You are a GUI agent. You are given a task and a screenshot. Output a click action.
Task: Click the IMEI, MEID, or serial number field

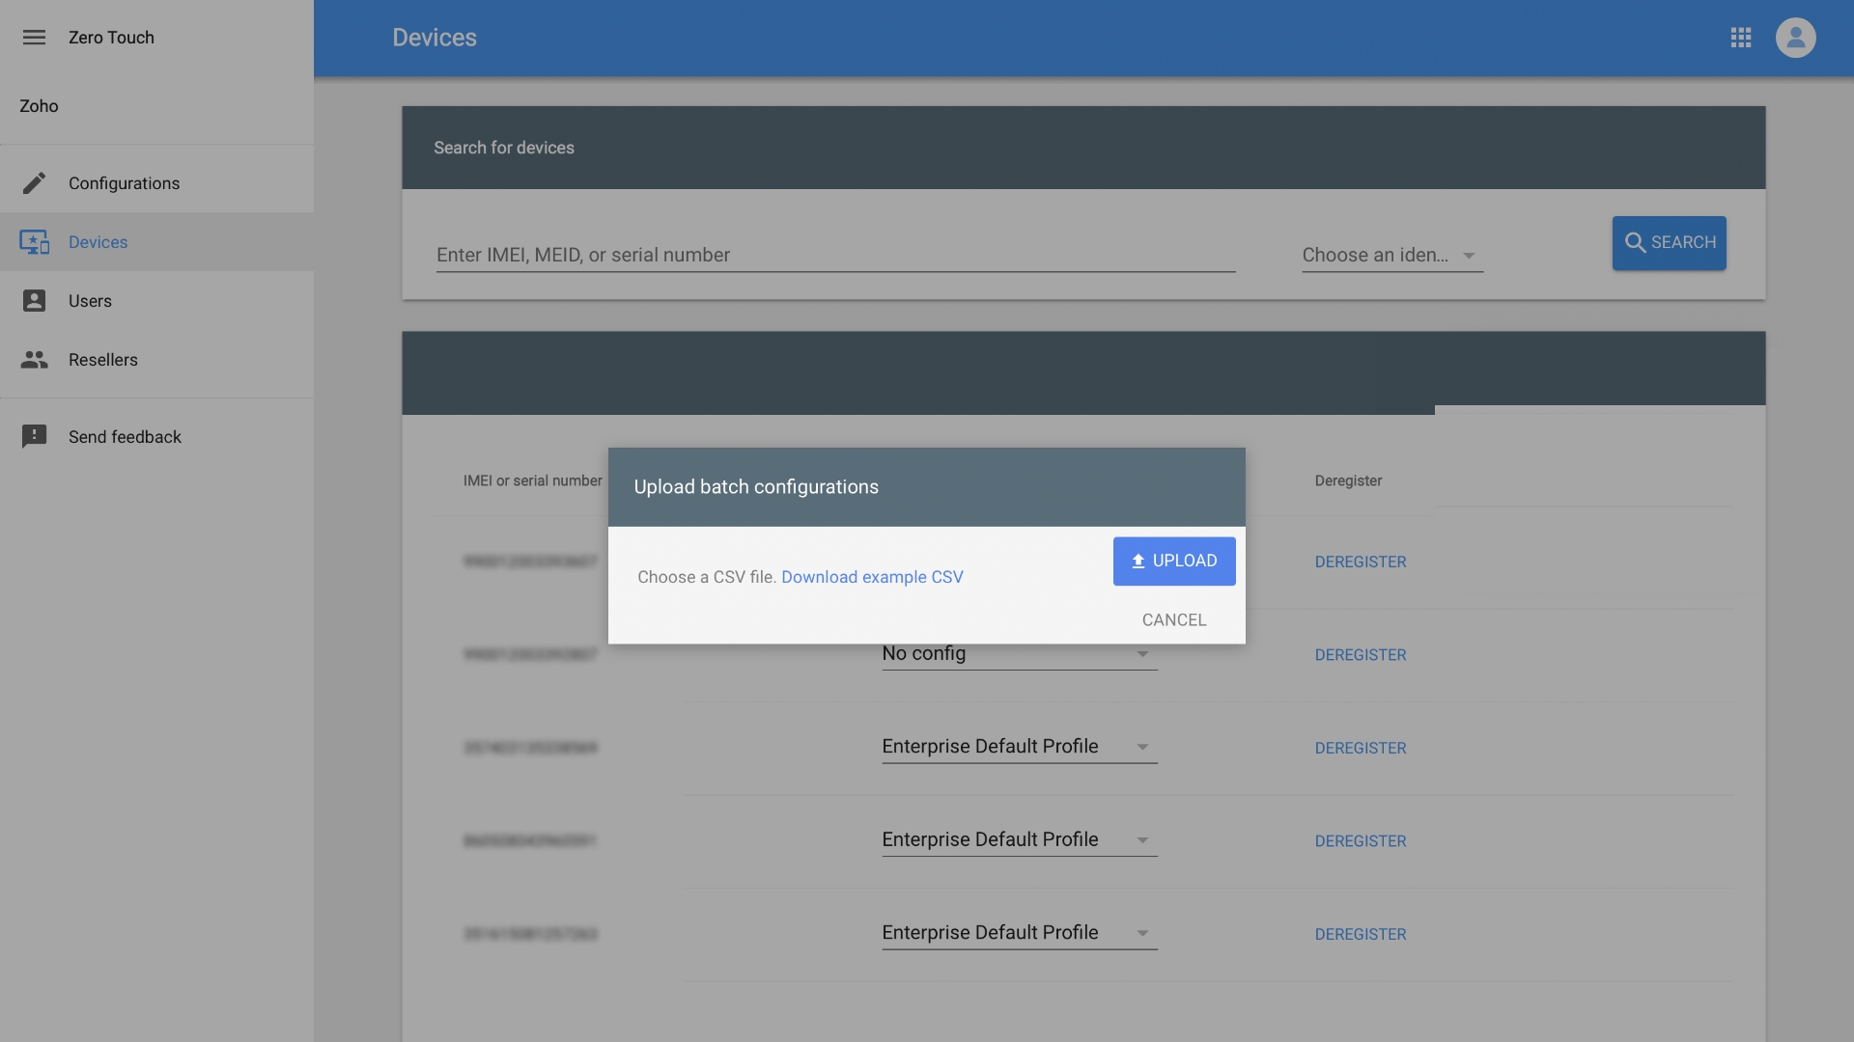(835, 256)
